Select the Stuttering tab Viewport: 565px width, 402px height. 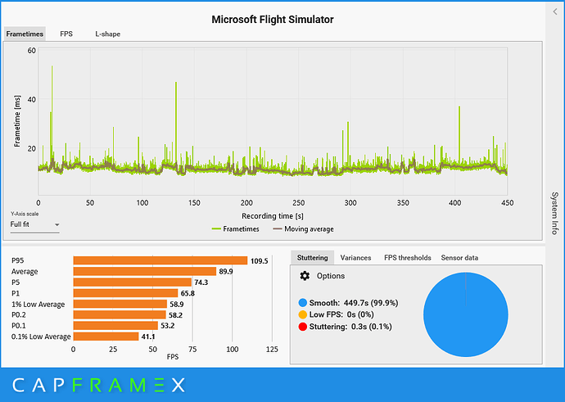pyautogui.click(x=313, y=258)
